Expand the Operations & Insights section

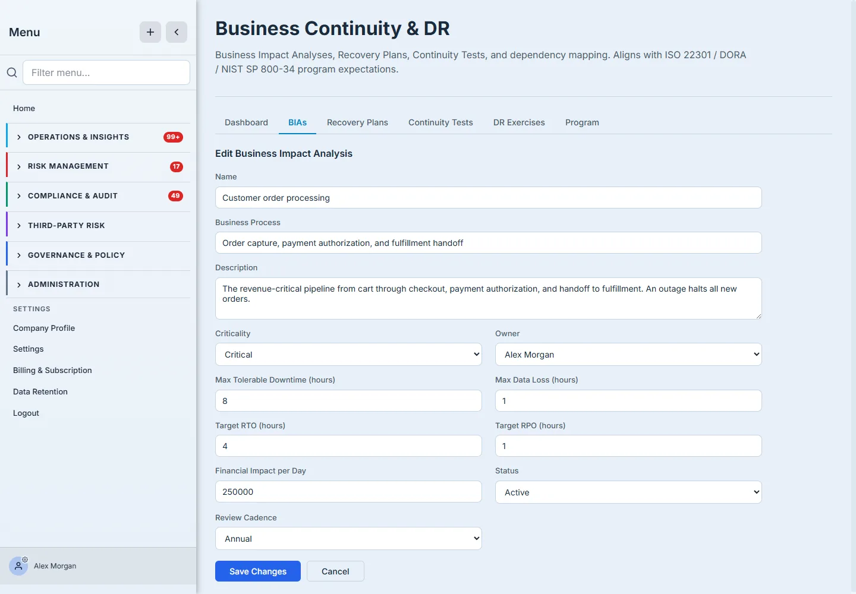pyautogui.click(x=98, y=137)
